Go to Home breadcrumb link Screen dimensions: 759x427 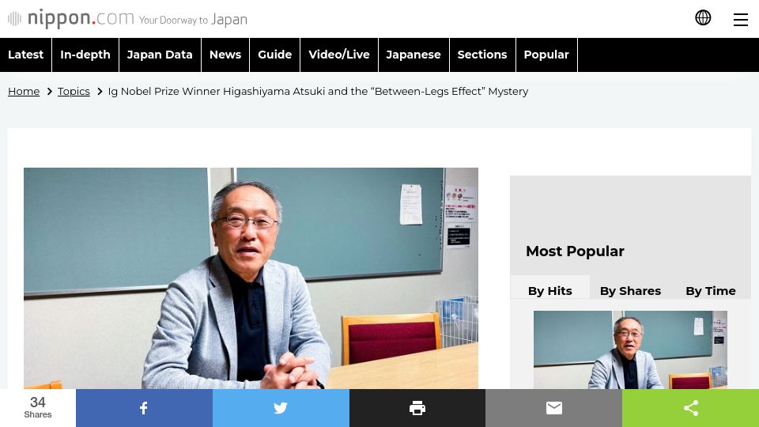tap(24, 92)
